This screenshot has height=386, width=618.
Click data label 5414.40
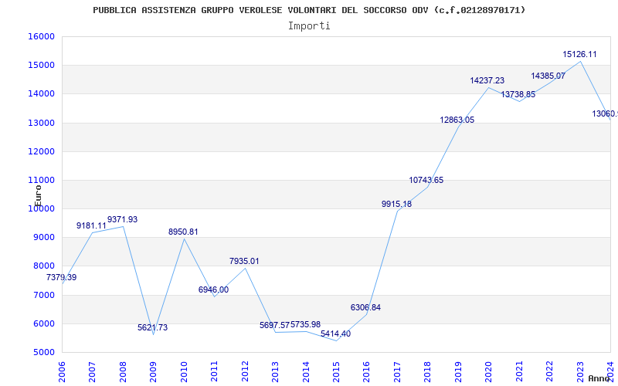(x=336, y=334)
